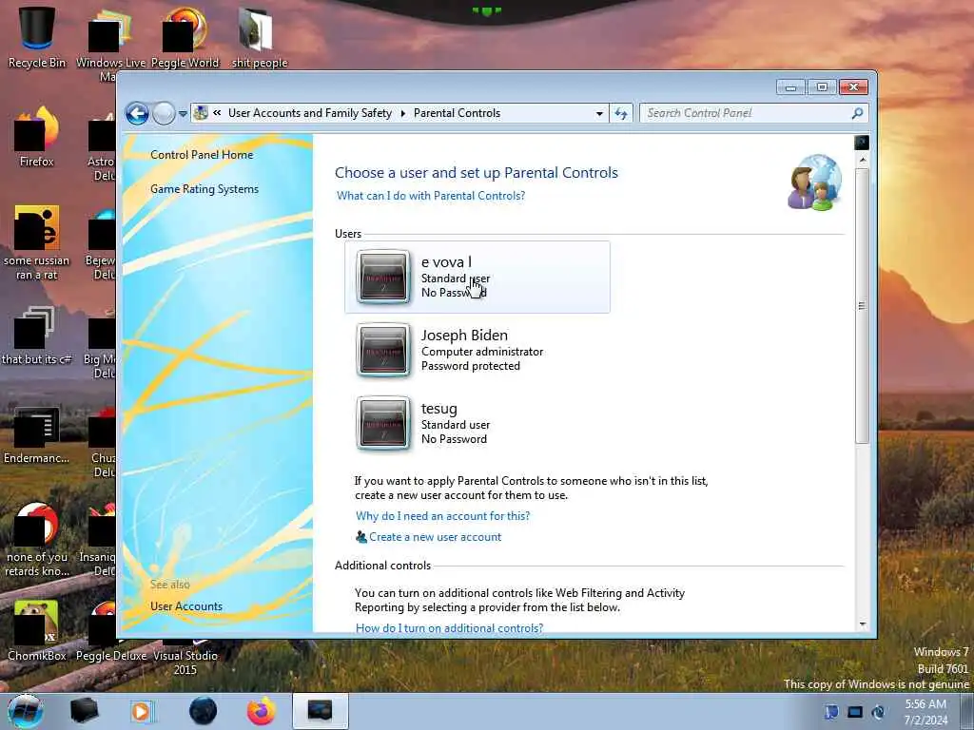
Task: Open the Windows Start menu orb
Action: click(25, 711)
